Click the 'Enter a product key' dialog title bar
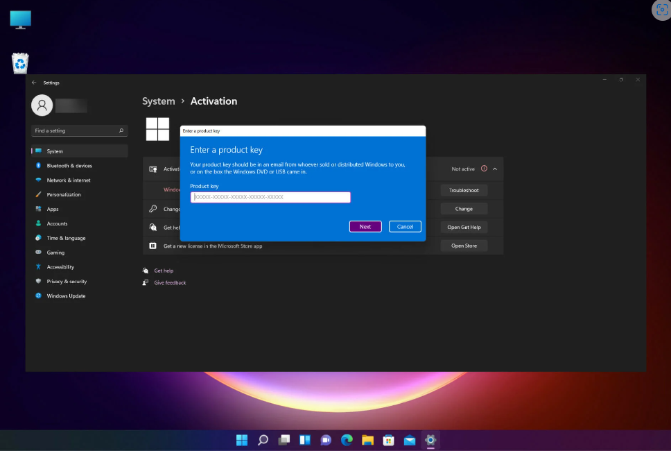This screenshot has width=671, height=451. pyautogui.click(x=303, y=131)
